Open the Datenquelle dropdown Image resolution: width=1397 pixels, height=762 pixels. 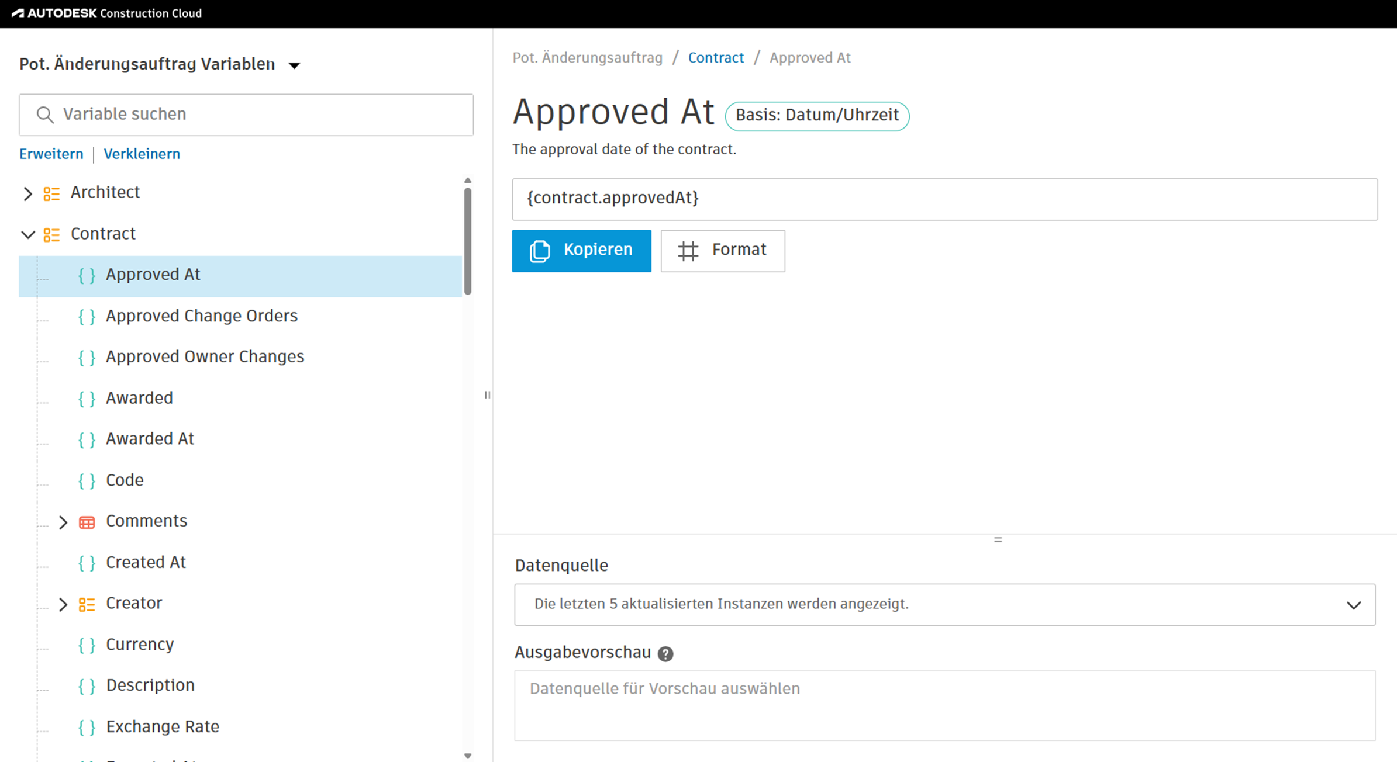(944, 604)
